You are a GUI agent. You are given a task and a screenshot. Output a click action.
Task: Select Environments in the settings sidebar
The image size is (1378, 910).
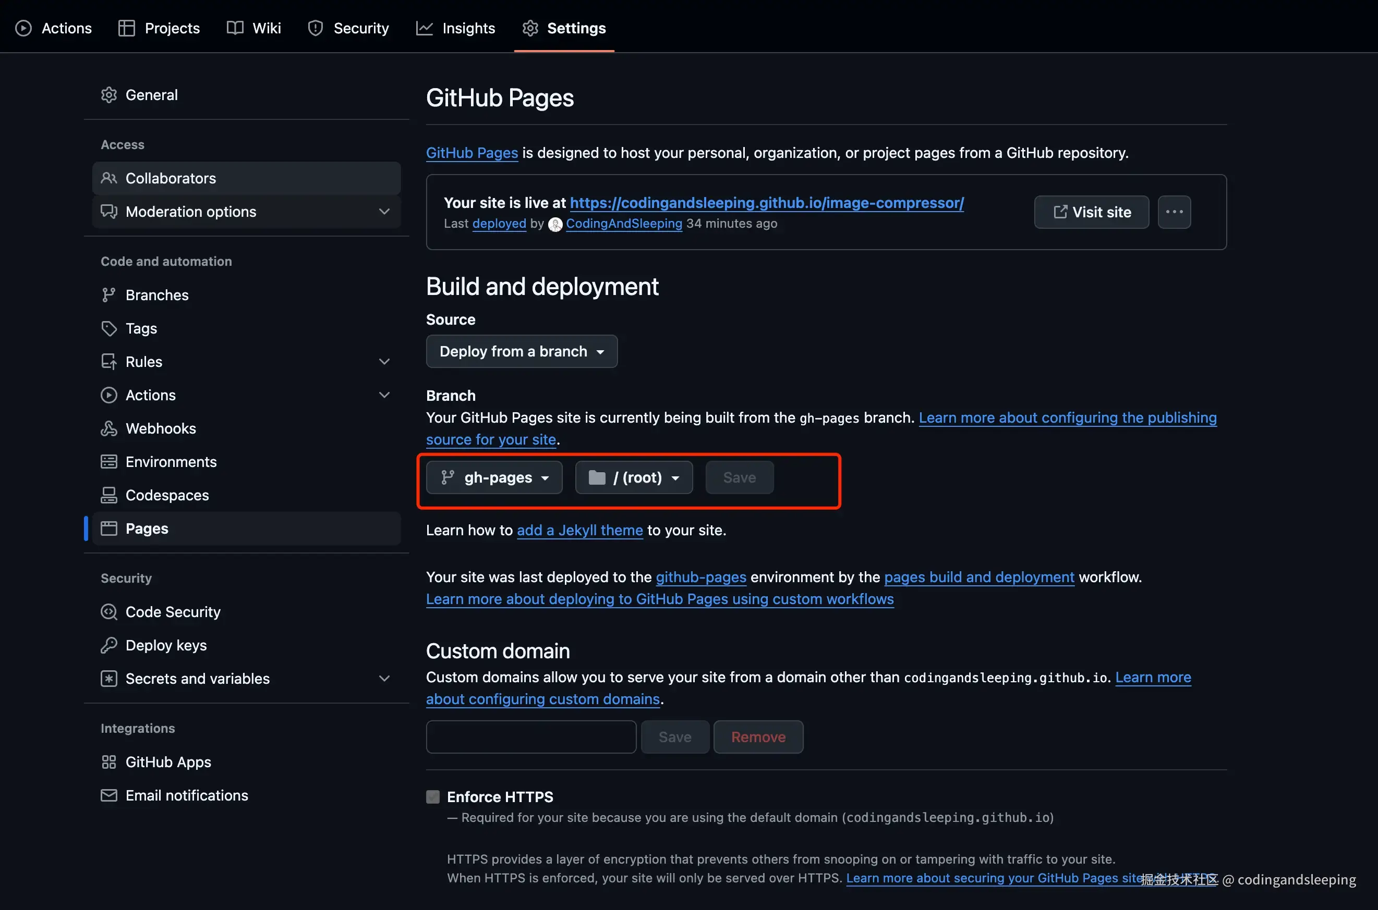coord(246,462)
